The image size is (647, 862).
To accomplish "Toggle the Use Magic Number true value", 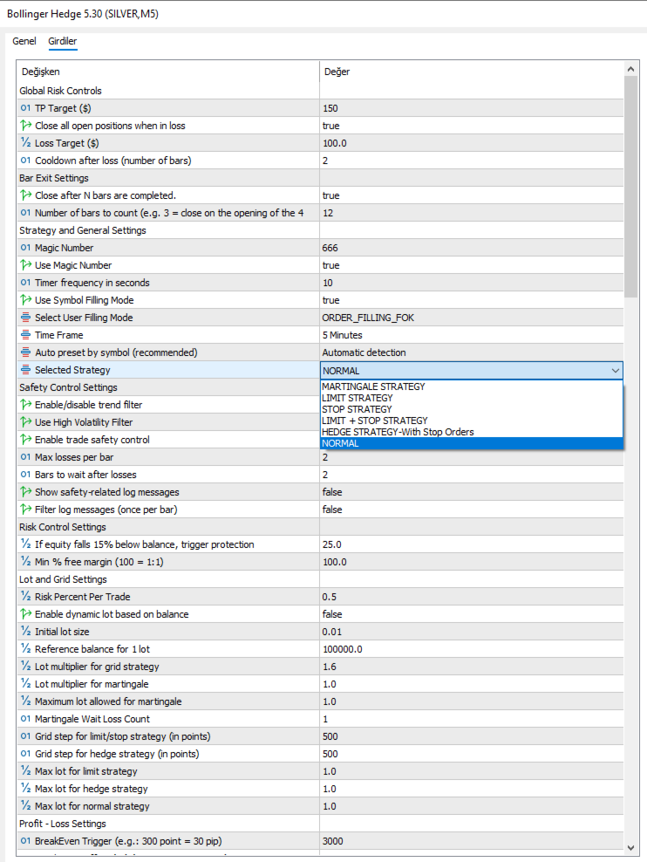I will 471,265.
